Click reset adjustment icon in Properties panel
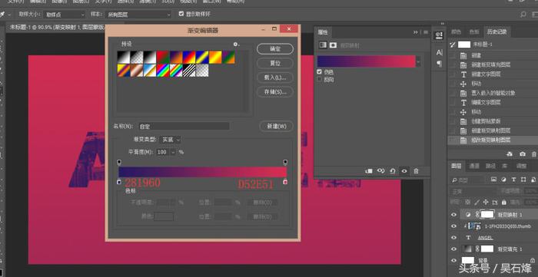 pos(393,171)
